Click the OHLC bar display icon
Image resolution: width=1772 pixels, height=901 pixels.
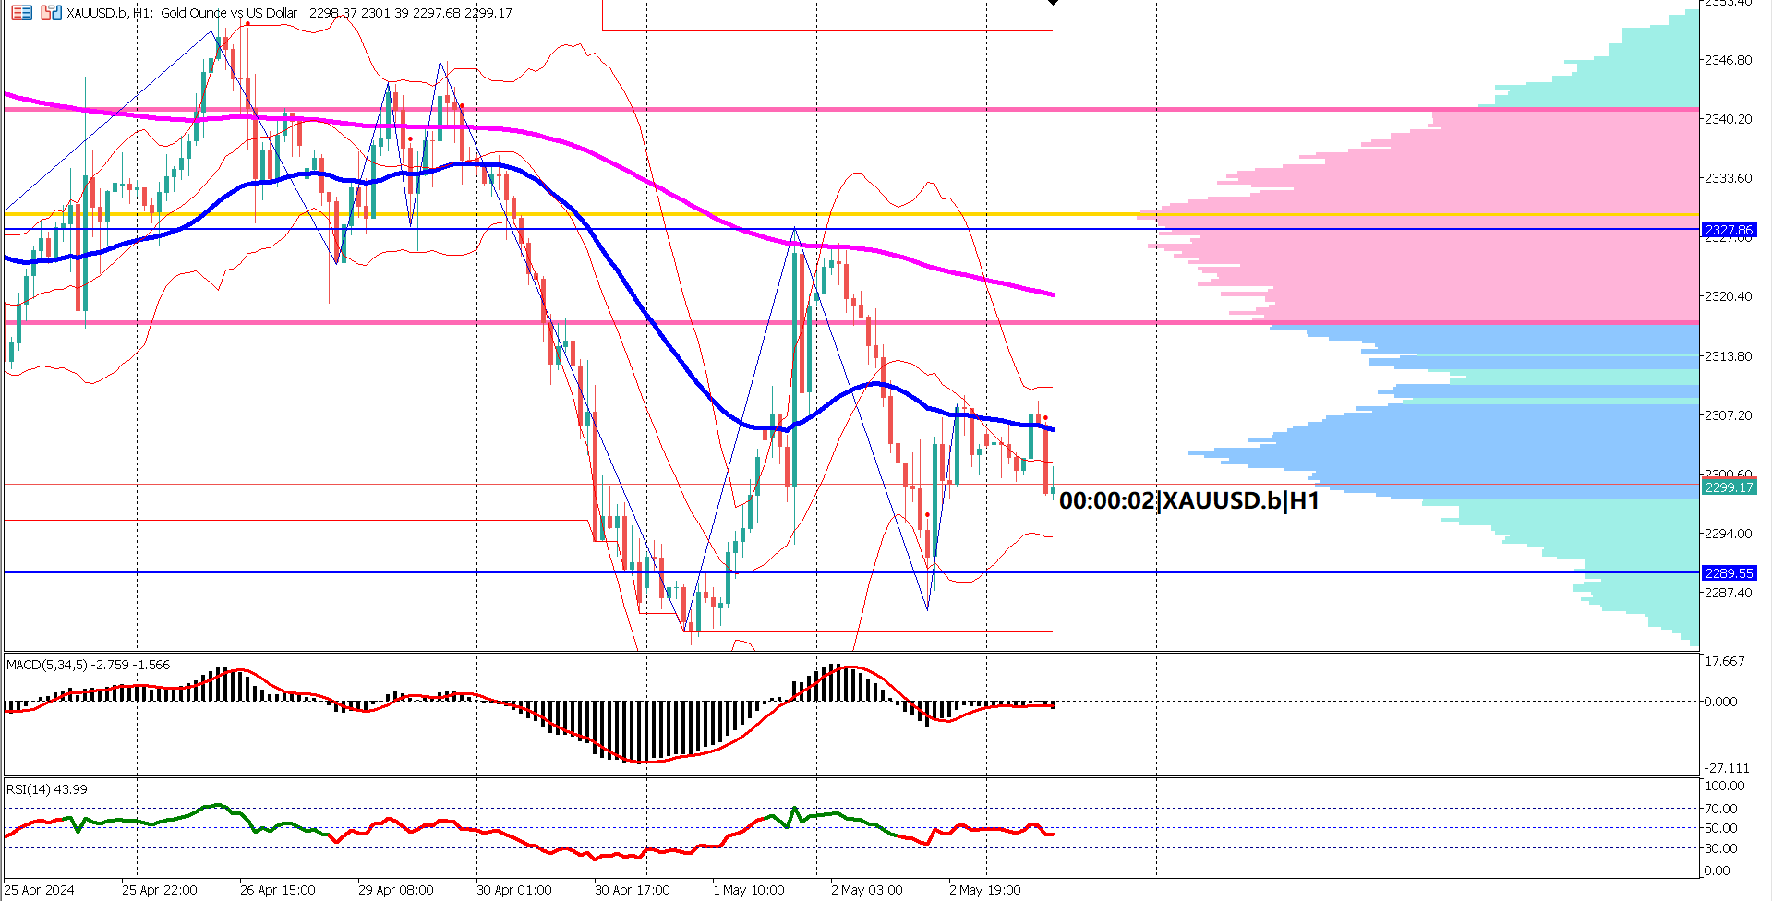(x=51, y=13)
